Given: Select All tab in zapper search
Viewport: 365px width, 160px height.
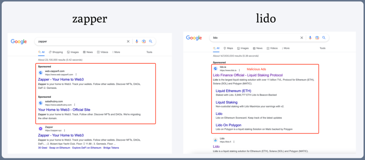Looking at the screenshot, I should [41, 52].
